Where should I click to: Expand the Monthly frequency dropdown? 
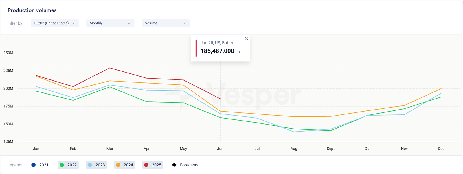coord(110,23)
